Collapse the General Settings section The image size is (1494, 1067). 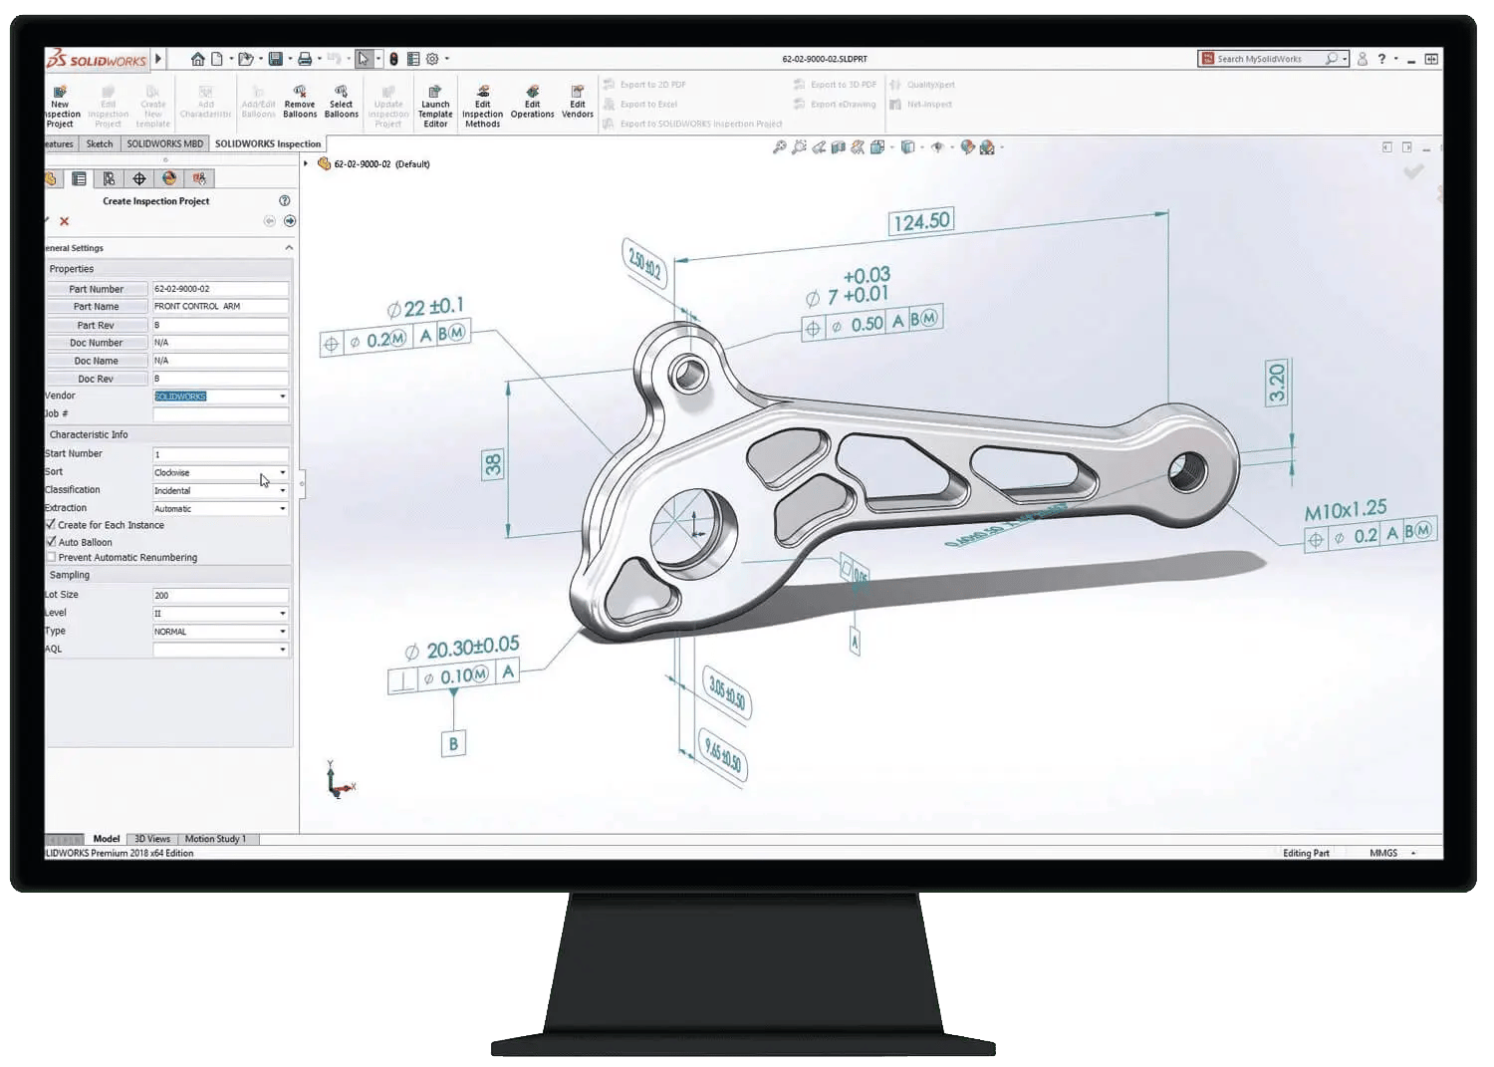[289, 248]
